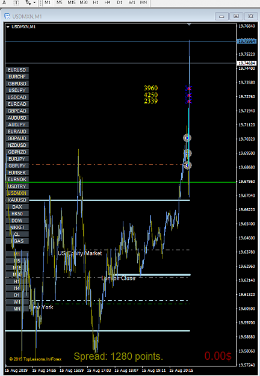The height and width of the screenshot is (376, 260).
Task: Click the trade arrow marker near 19.68680
Action: click(187, 165)
